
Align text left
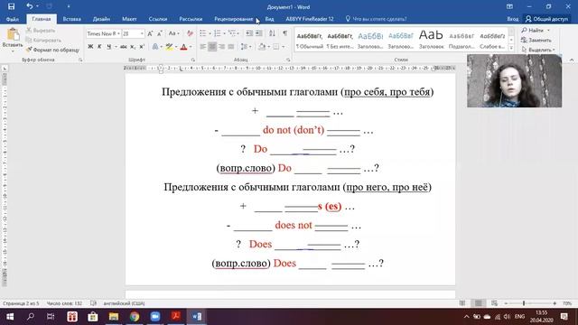(x=202, y=47)
